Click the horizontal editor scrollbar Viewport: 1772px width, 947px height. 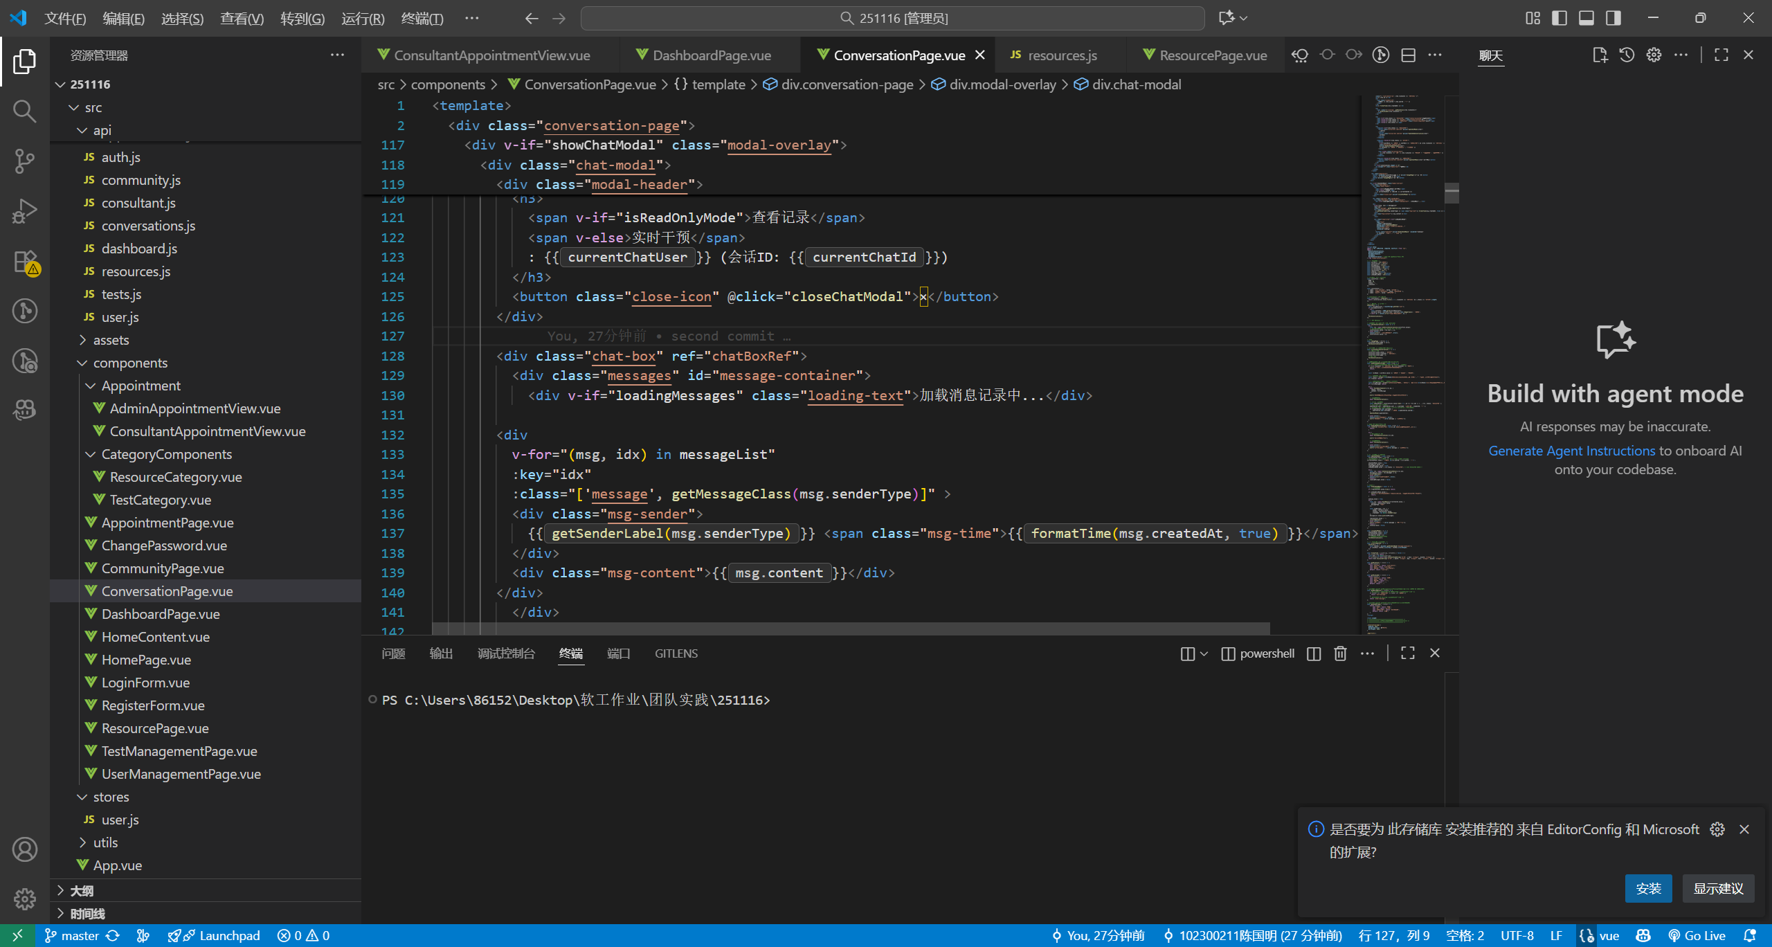[851, 628]
